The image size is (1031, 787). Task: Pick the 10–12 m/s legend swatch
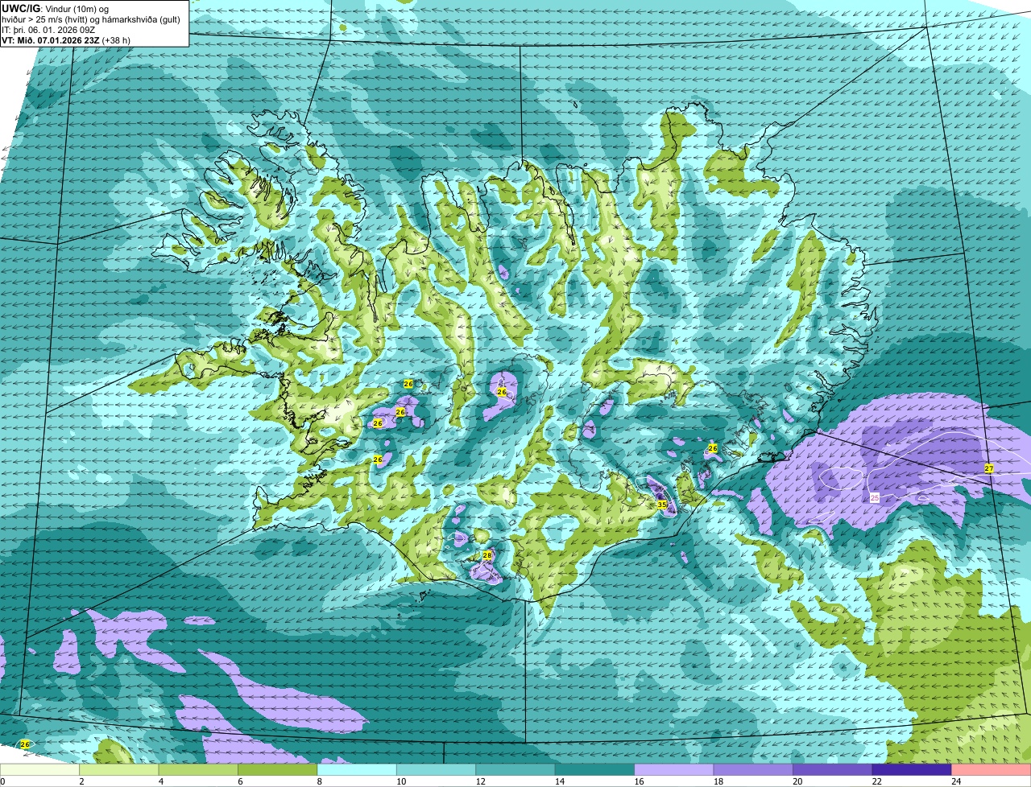pyautogui.click(x=437, y=770)
